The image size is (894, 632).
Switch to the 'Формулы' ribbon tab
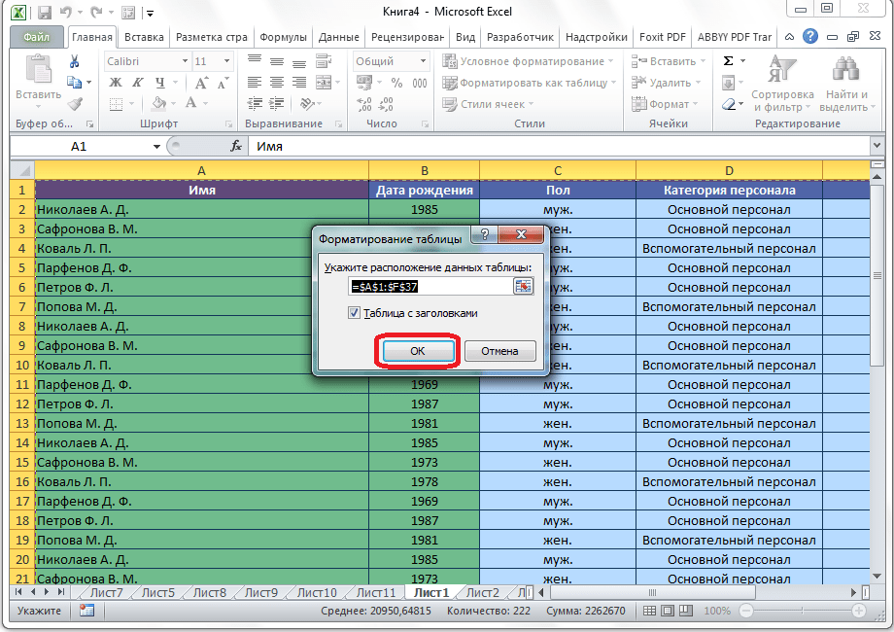[x=284, y=37]
